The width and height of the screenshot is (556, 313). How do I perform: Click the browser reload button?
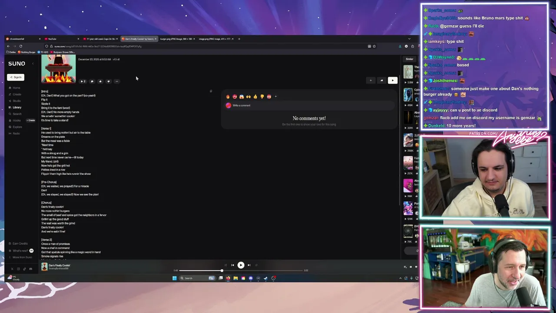tap(20, 46)
